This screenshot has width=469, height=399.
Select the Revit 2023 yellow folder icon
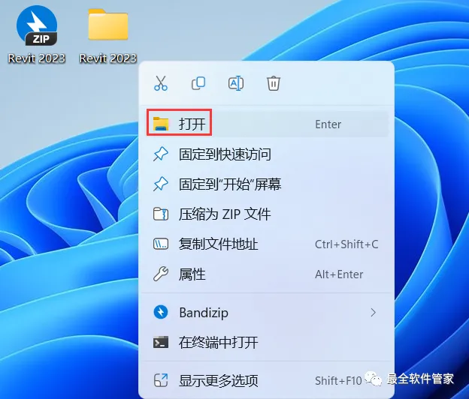[x=108, y=25]
